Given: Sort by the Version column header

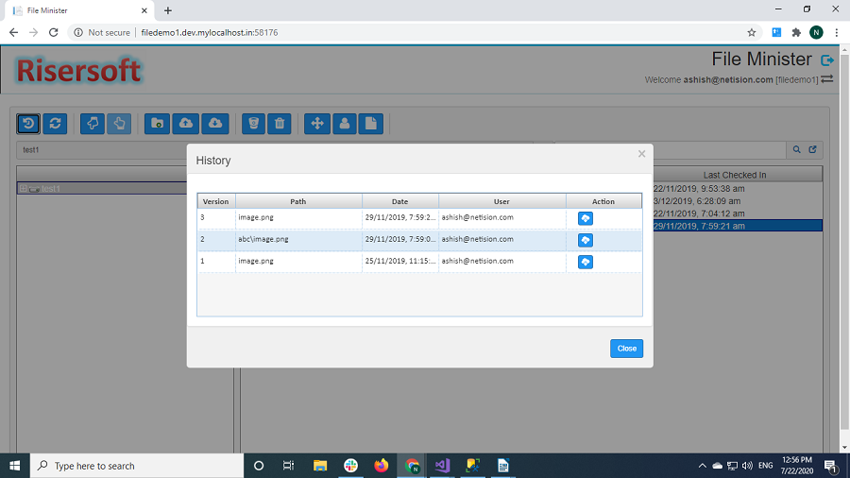Looking at the screenshot, I should pos(215,201).
